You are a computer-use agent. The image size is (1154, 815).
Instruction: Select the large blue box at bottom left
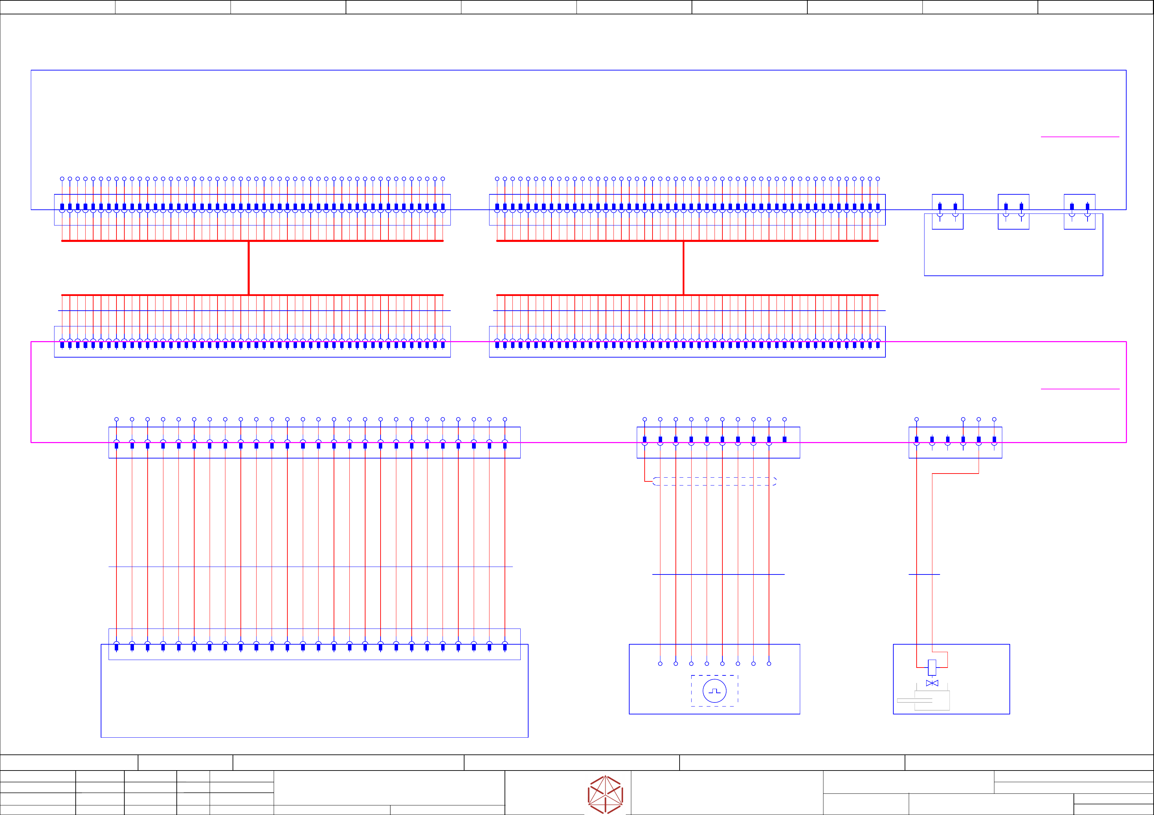[314, 703]
